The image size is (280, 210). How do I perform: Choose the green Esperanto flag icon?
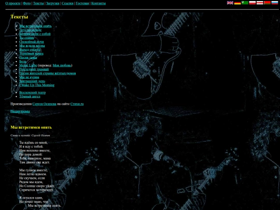click(x=245, y=3)
